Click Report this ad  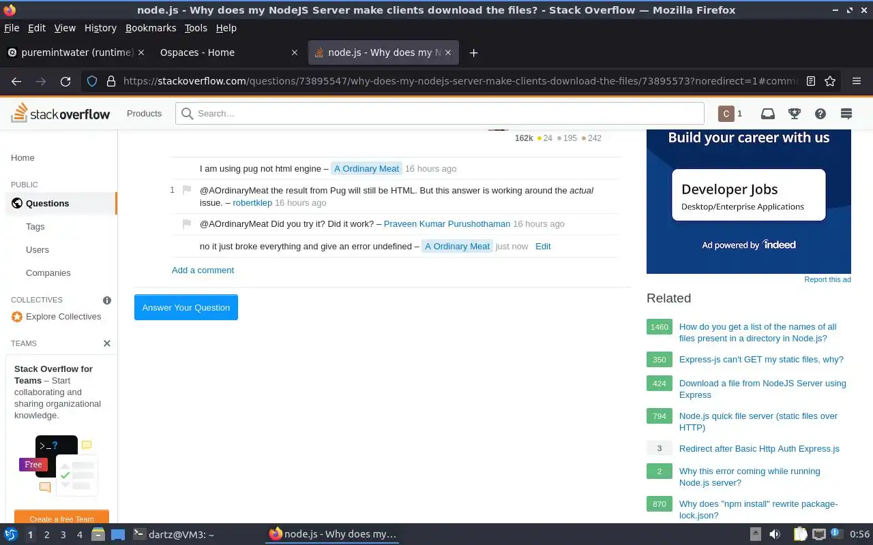pos(827,279)
